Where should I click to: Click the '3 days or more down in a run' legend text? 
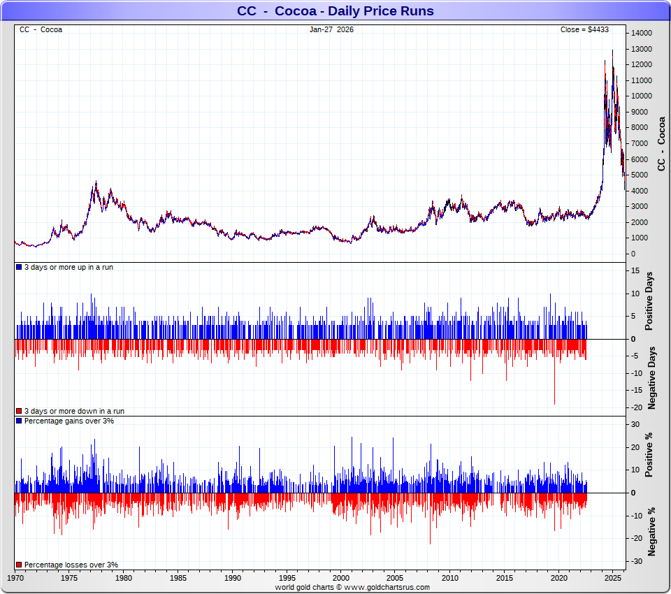tap(75, 411)
